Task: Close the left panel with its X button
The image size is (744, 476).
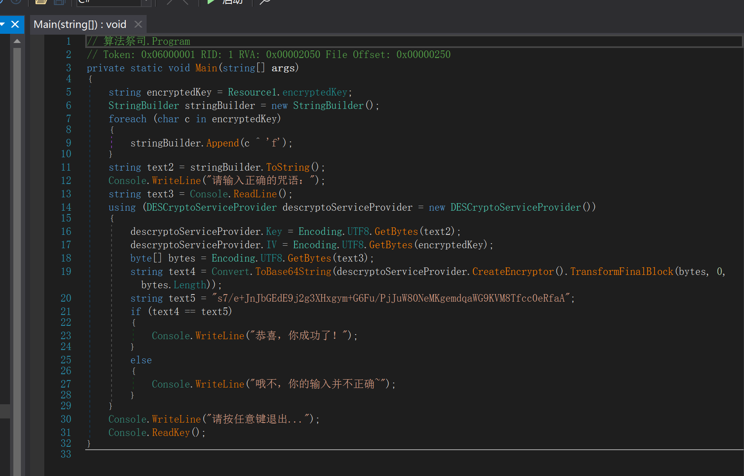Action: pyautogui.click(x=15, y=24)
